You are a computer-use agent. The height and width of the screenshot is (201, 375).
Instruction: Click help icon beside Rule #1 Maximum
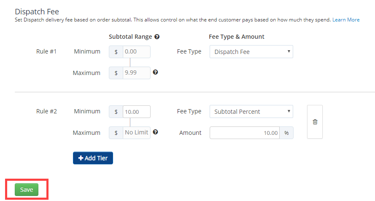tap(156, 72)
